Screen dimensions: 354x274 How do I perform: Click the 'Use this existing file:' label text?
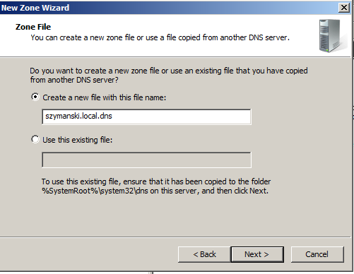point(78,140)
